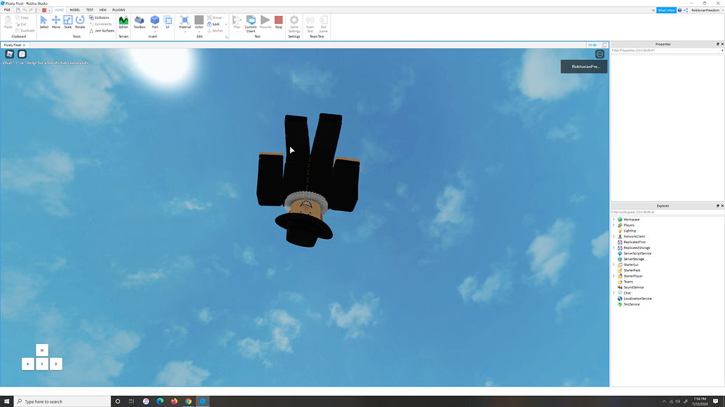Expand the Workspace tree item
The image size is (725, 407).
tap(614, 219)
